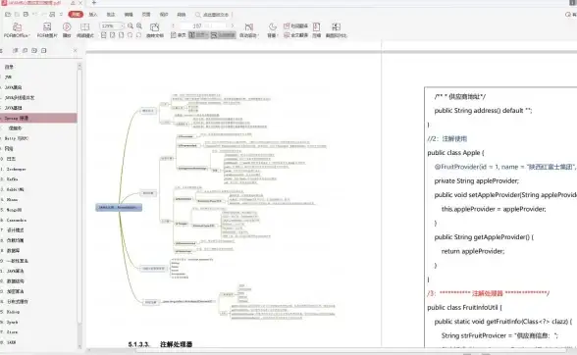Compress the PDF
The width and height of the screenshot is (577, 355).
pyautogui.click(x=316, y=30)
